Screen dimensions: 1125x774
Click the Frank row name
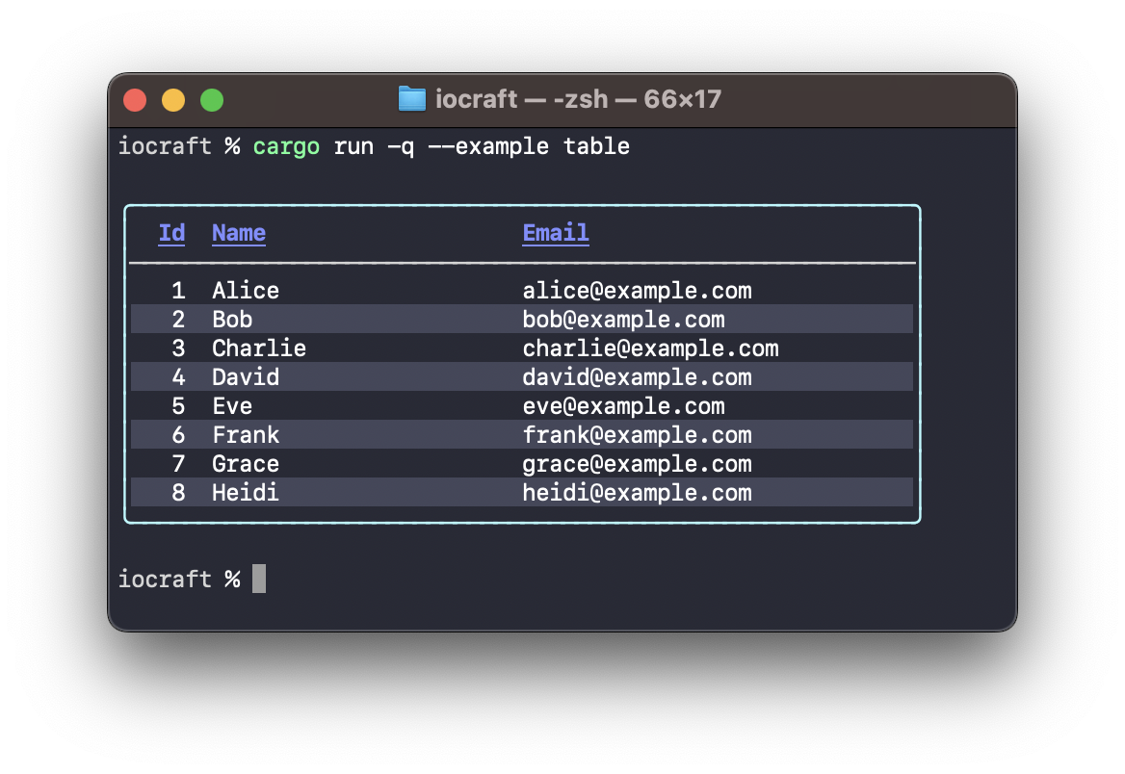[x=246, y=435]
